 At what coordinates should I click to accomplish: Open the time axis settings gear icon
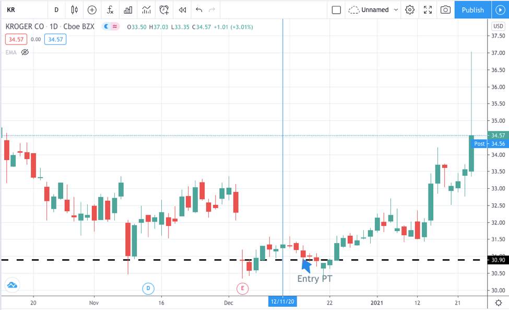pyautogui.click(x=498, y=303)
